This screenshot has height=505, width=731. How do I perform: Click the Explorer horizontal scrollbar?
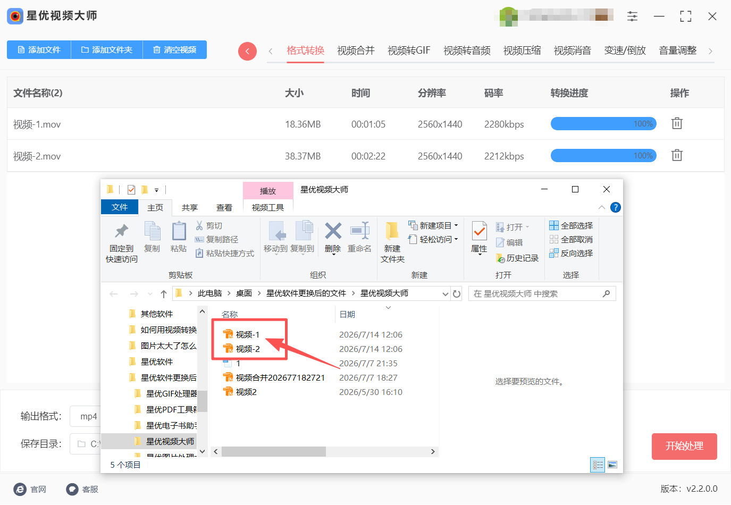273,451
